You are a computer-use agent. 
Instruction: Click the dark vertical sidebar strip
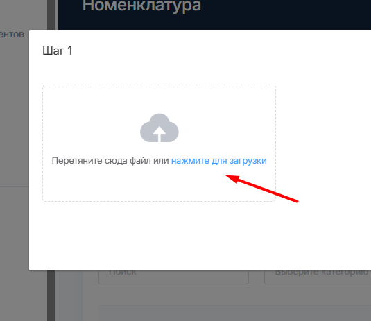pyautogui.click(x=51, y=295)
